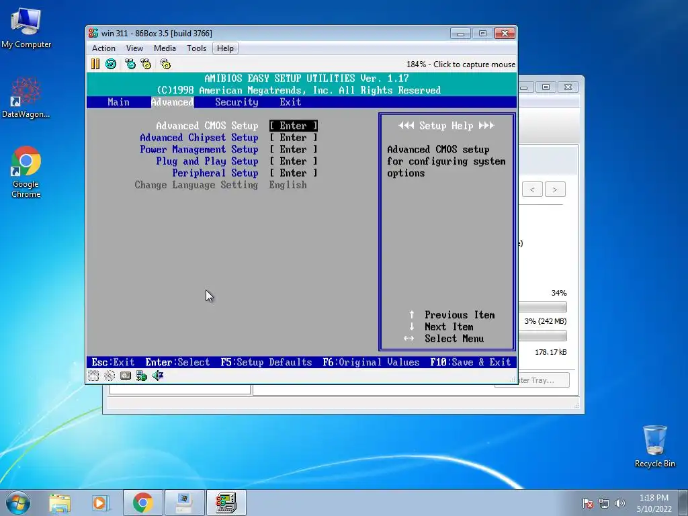Click the forward arrow button in background window

click(x=555, y=189)
